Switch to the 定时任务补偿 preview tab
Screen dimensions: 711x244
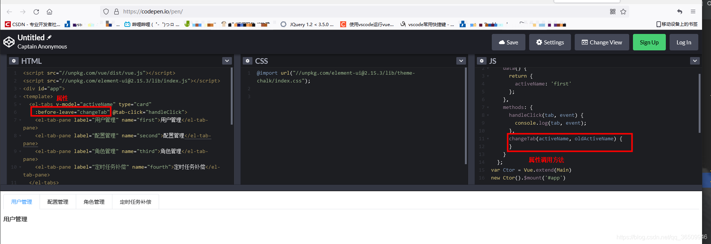136,202
